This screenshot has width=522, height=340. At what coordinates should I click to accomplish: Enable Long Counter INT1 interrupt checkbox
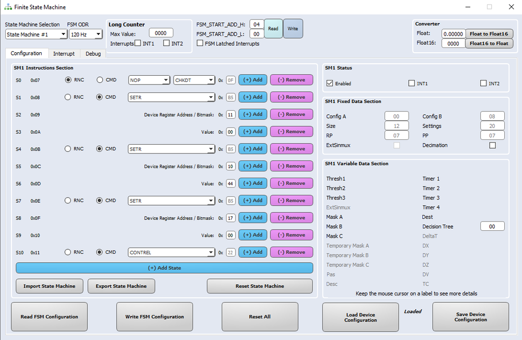[x=138, y=43]
